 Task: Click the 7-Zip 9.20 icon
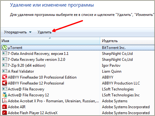[x=5, y=65]
